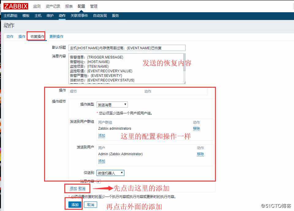
Task: Click the Admin (Zabbix Administrator) entry
Action: [x=120, y=154]
